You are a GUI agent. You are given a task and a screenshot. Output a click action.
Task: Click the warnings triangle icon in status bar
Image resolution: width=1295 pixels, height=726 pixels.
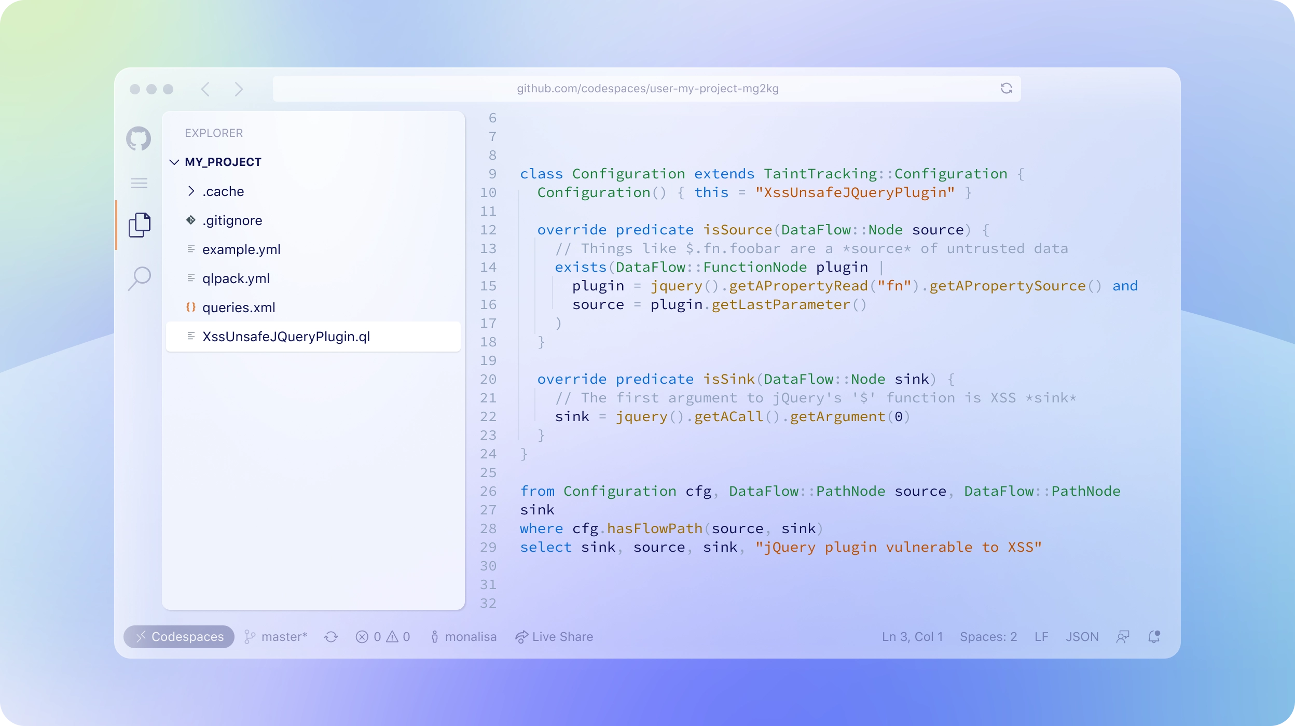pyautogui.click(x=392, y=637)
